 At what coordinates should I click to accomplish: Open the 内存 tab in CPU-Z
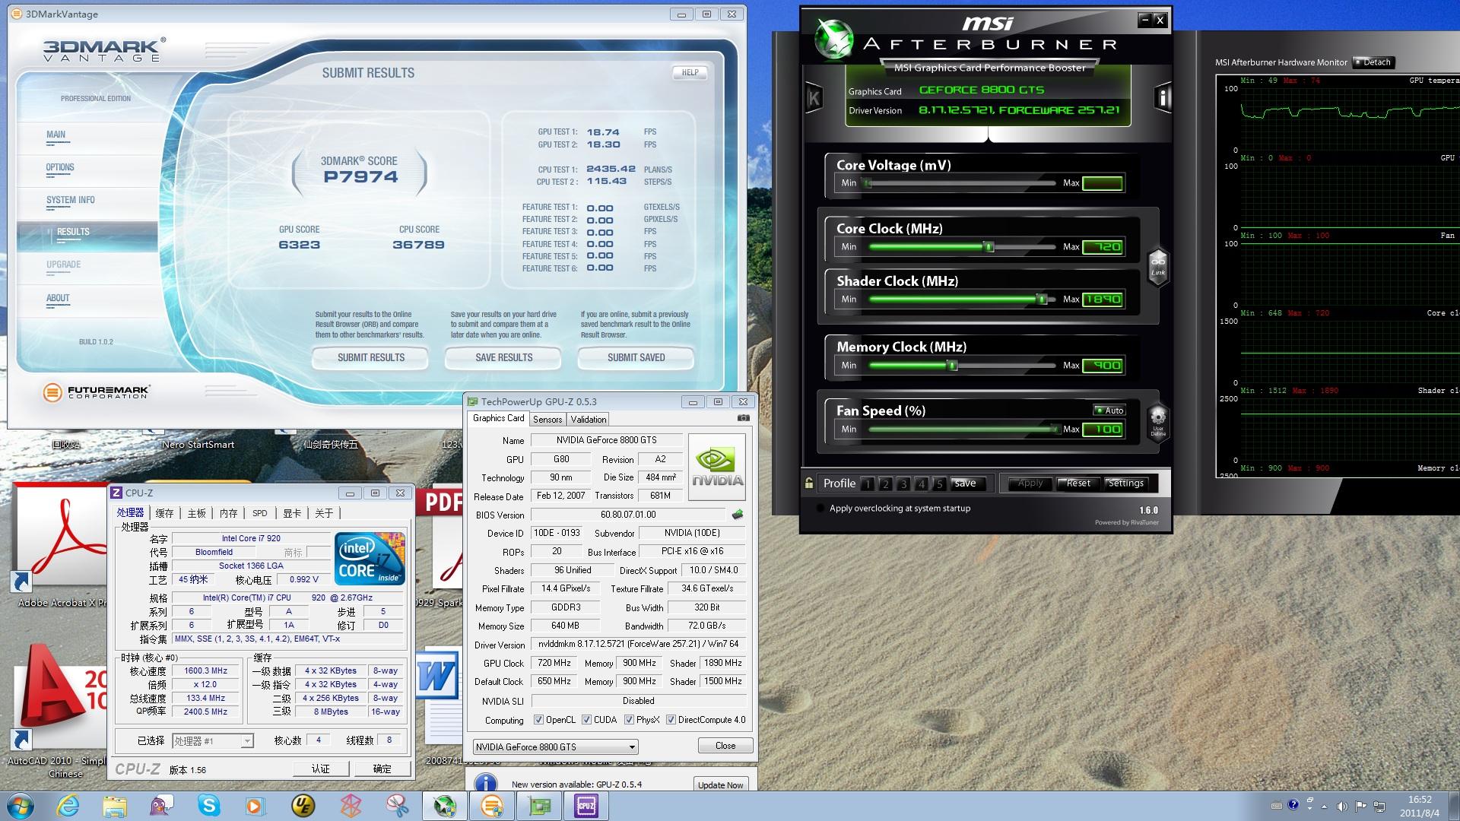pos(228,513)
